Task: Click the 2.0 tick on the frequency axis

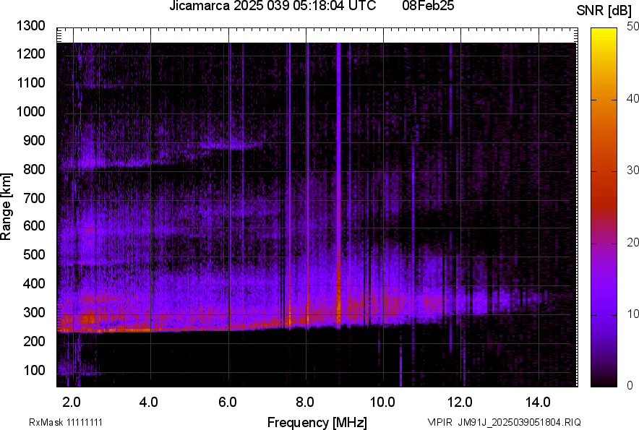Action: 72,402
